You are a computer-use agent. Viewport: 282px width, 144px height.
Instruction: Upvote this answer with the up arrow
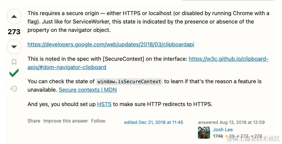coord(14,17)
